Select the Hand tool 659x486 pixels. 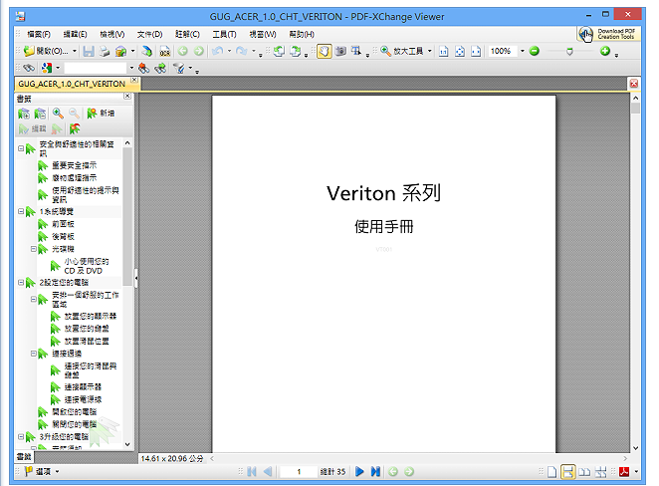325,52
